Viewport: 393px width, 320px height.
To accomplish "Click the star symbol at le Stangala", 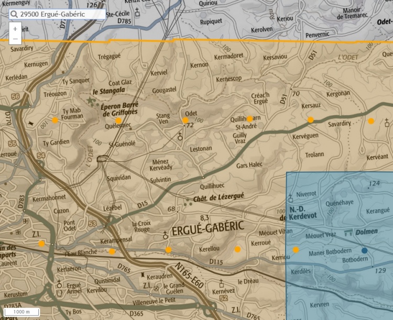I will 91,100.
